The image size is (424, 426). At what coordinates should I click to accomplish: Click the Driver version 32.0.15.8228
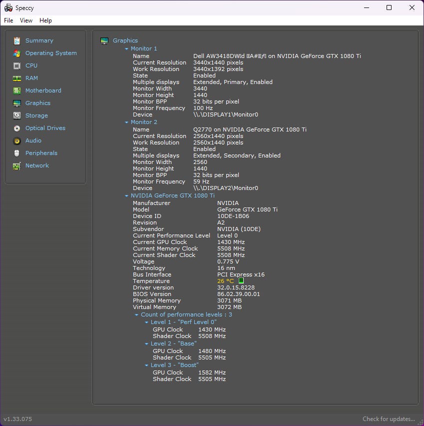236,287
